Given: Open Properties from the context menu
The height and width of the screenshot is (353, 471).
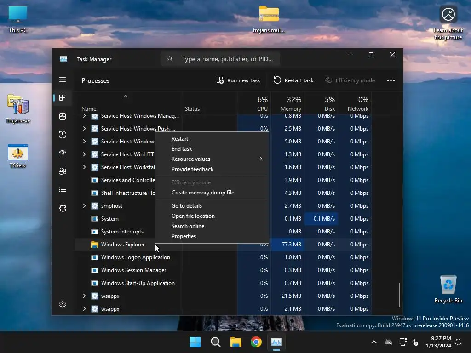Looking at the screenshot, I should coord(212,236).
